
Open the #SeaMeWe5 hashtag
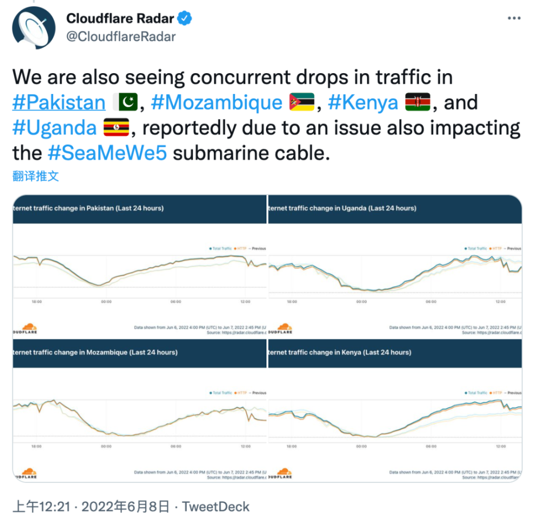coord(107,153)
